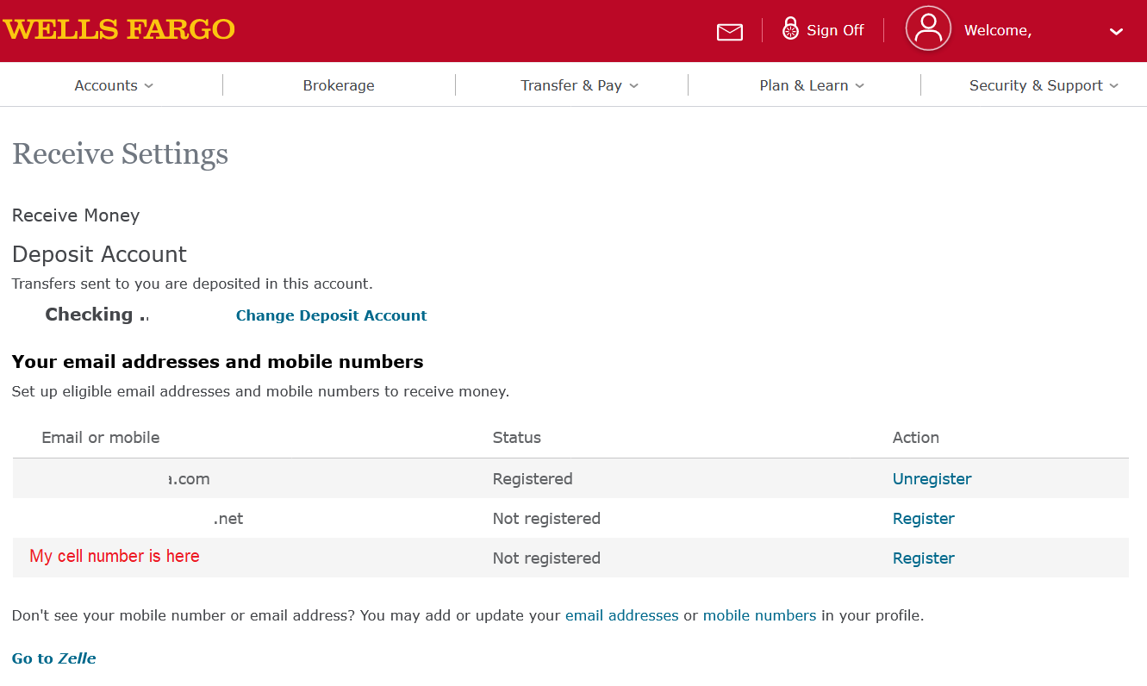
Task: Unregister the .com email address
Action: click(x=932, y=479)
